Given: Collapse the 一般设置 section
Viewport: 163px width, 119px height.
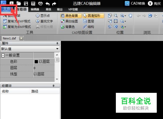Looking at the screenshot, I should [x=3, y=55].
